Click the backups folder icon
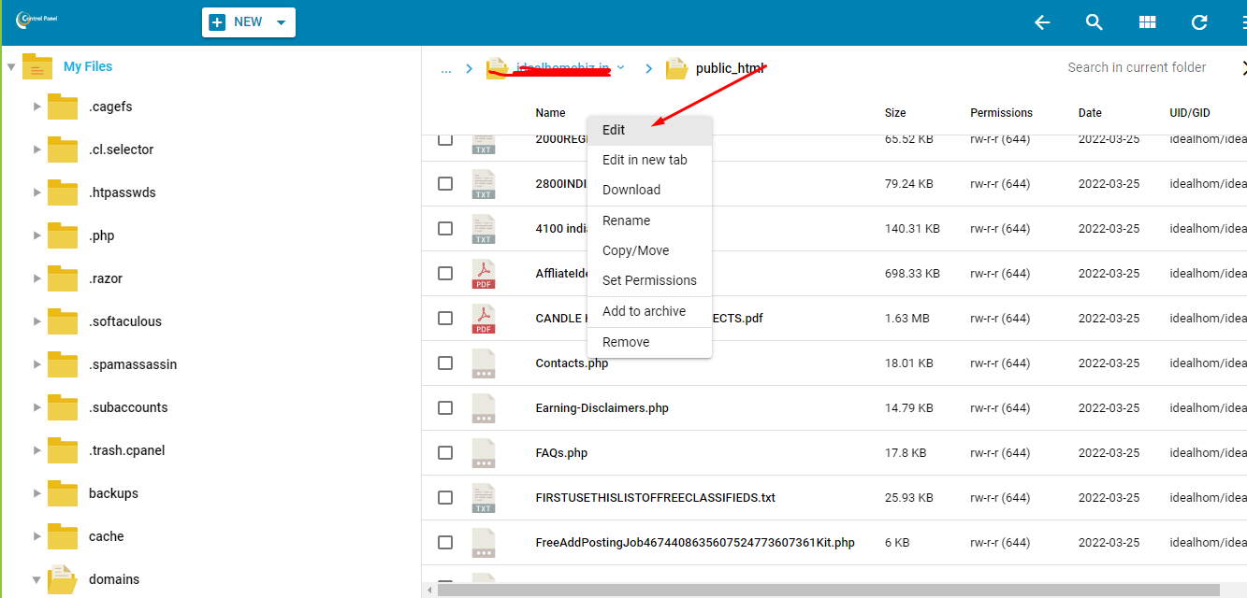The width and height of the screenshot is (1247, 598). pyautogui.click(x=63, y=493)
